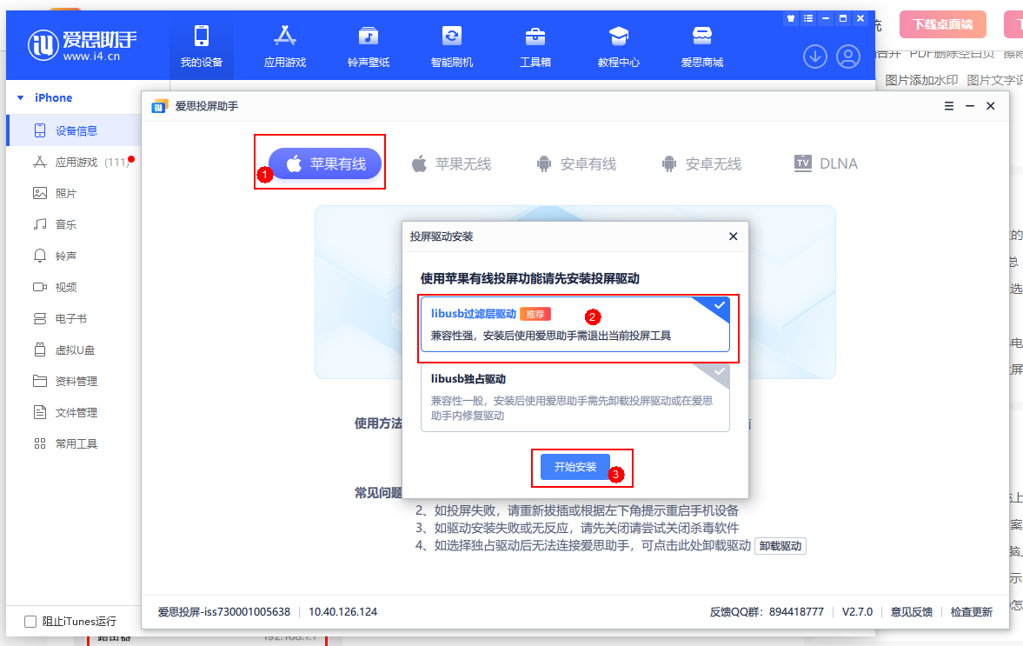Switch to 安卓有线 mirroring mode
This screenshot has width=1023, height=646.
coord(576,163)
